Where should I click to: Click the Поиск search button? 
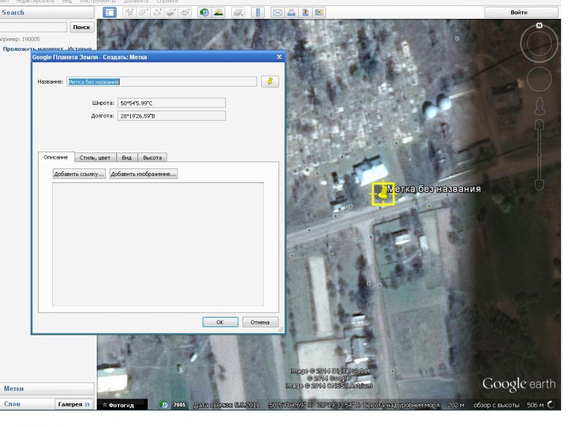pos(81,27)
